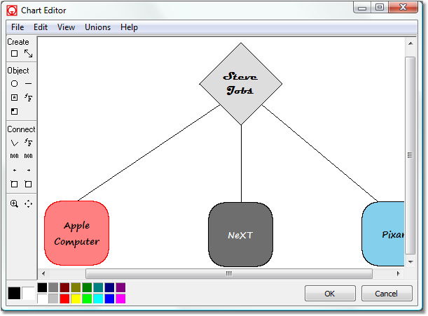Click the horizontal scrollbar thumb

(x=229, y=273)
